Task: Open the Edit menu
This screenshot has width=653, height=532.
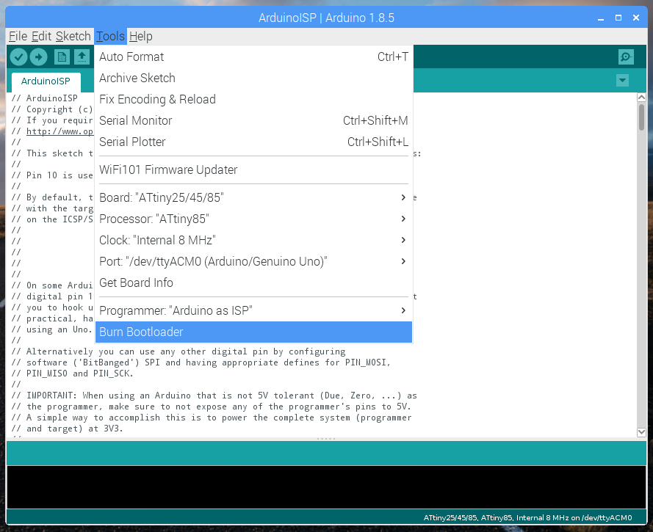Action: coord(42,36)
